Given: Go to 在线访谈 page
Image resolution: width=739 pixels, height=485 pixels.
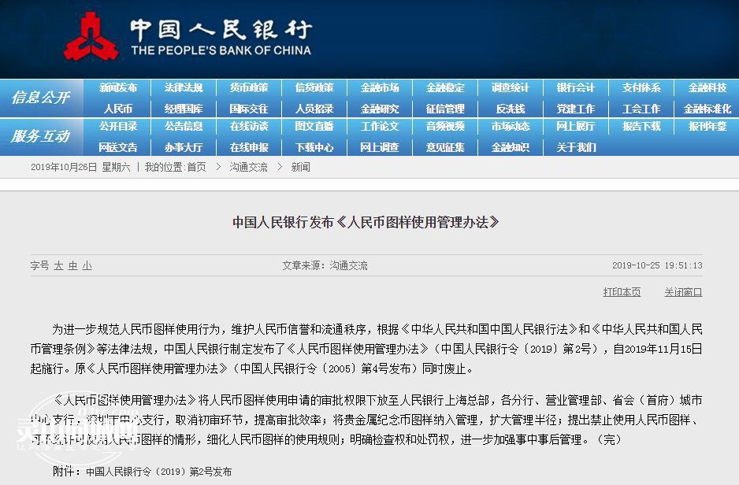Looking at the screenshot, I should tap(249, 126).
